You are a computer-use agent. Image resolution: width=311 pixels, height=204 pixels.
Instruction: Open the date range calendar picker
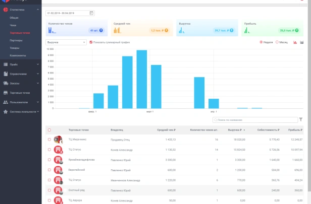[x=91, y=13]
